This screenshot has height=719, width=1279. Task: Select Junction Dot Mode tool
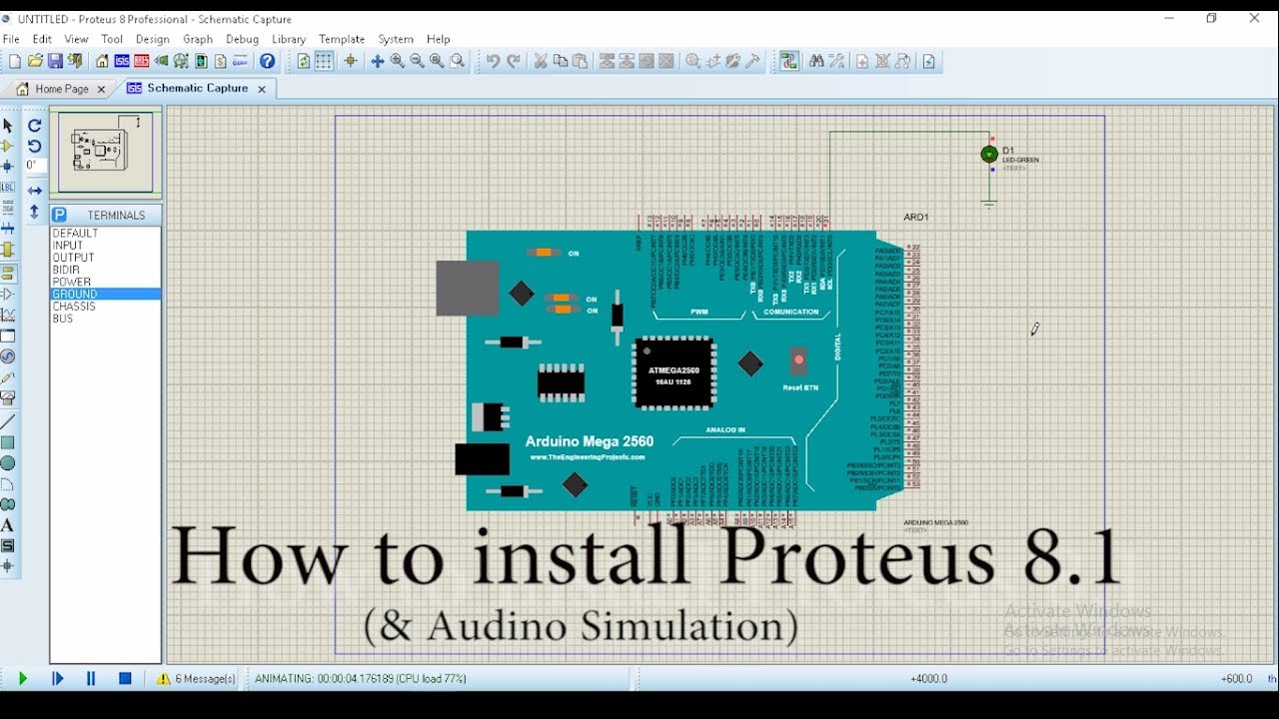pyautogui.click(x=8, y=166)
